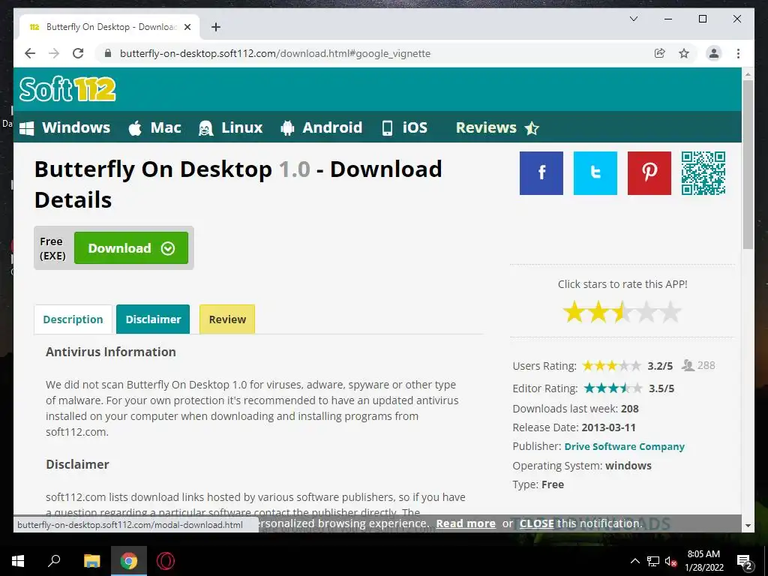The height and width of the screenshot is (576, 768).
Task: Open the Mac category
Action: point(154,127)
